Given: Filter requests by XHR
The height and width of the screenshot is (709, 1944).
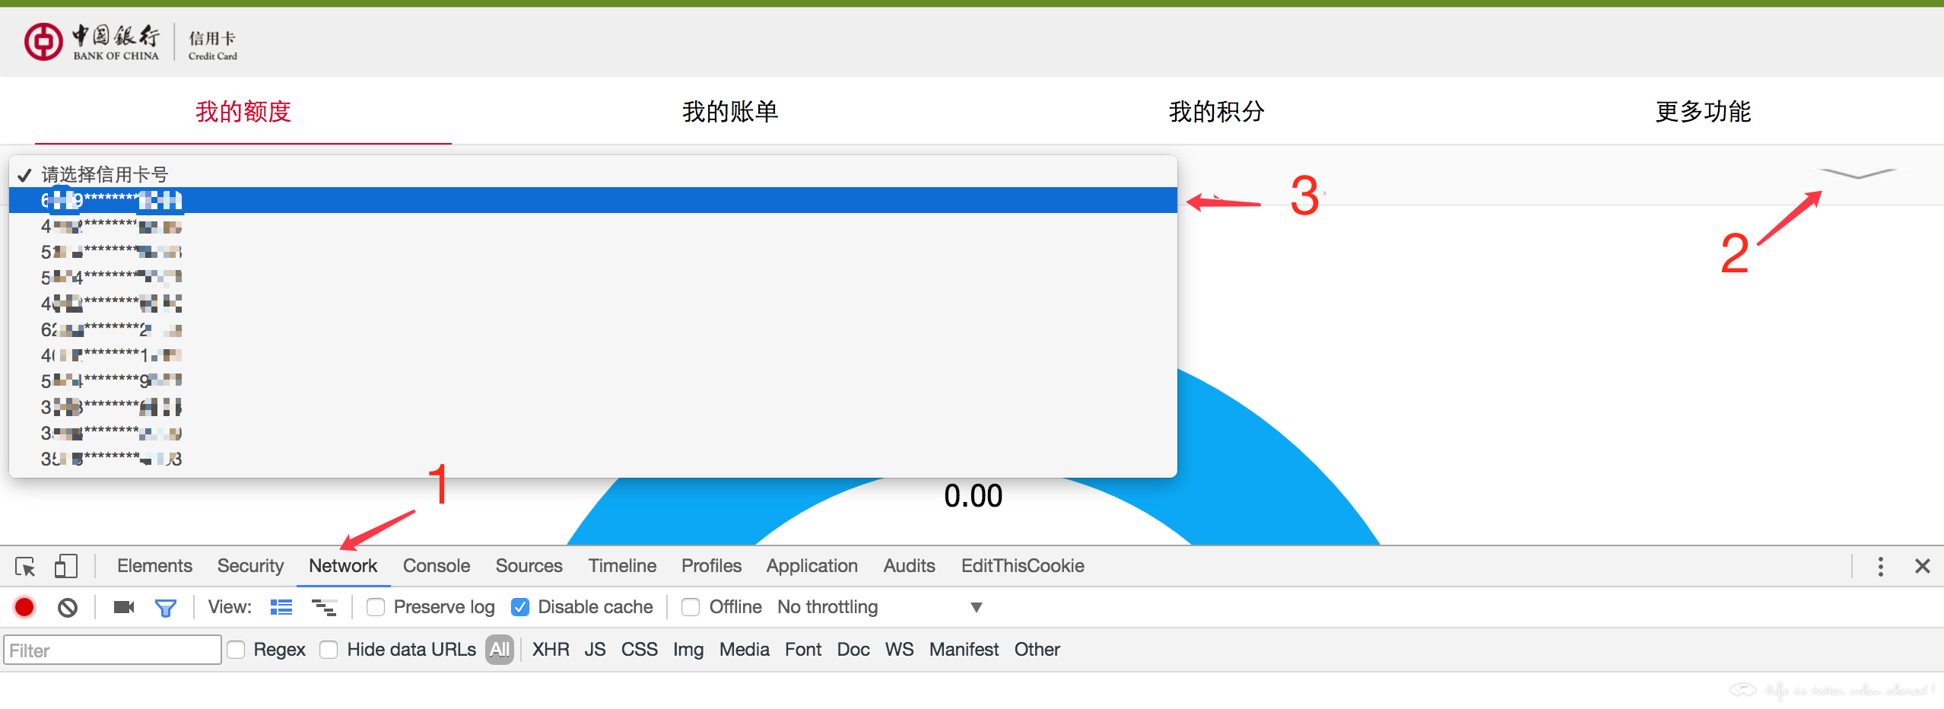Looking at the screenshot, I should point(551,650).
